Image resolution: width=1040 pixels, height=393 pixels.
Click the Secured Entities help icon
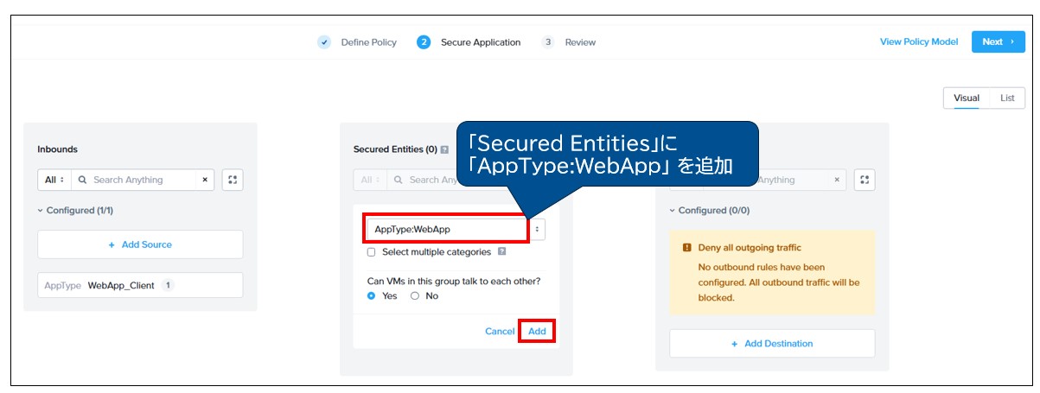click(444, 149)
